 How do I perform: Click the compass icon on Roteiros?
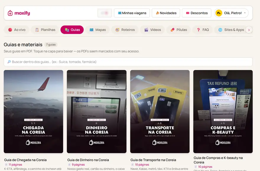click(117, 30)
